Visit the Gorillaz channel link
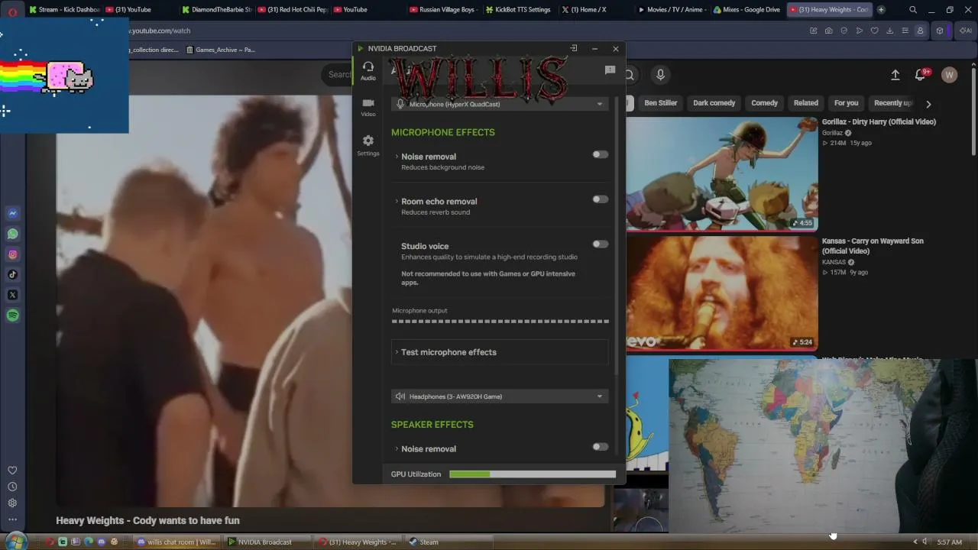Image resolution: width=978 pixels, height=550 pixels. pyautogui.click(x=832, y=133)
